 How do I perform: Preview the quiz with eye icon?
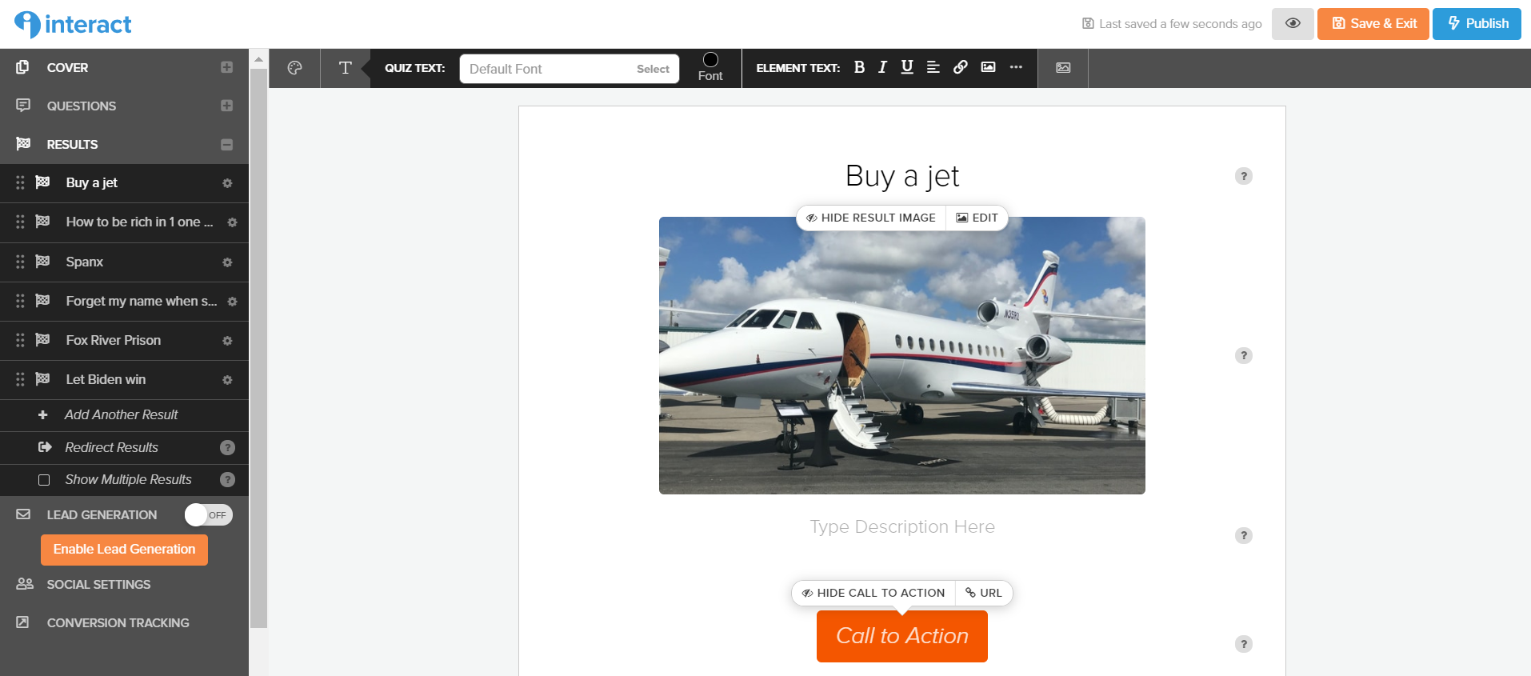click(x=1293, y=23)
